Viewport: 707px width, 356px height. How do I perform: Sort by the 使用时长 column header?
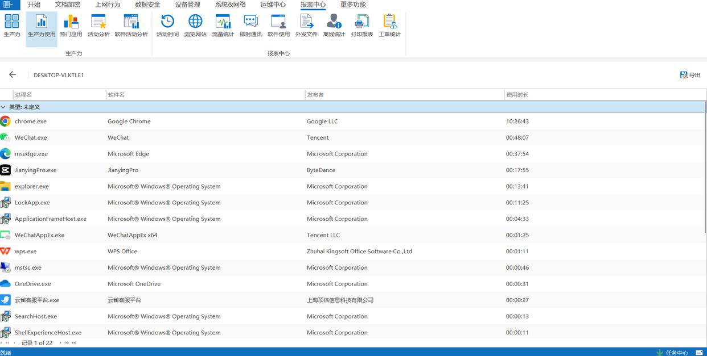click(517, 95)
